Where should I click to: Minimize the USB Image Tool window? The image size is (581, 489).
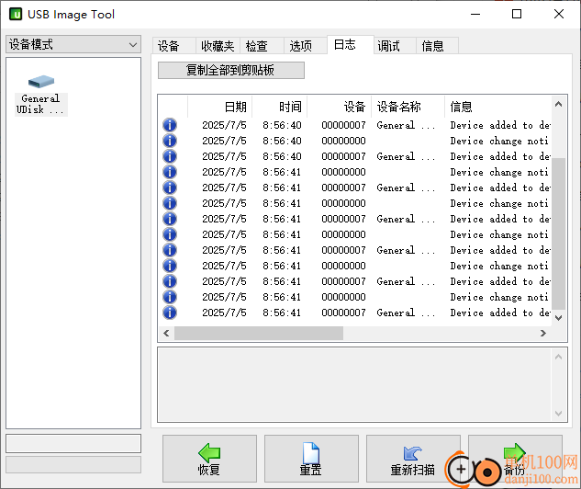[475, 14]
